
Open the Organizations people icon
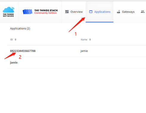coord(143,12)
